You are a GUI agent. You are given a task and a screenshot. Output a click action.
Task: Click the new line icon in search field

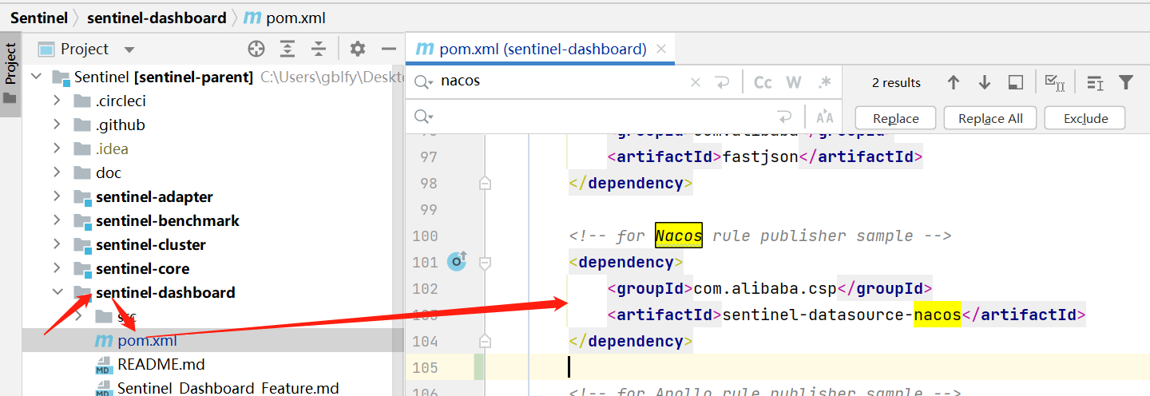click(x=722, y=81)
